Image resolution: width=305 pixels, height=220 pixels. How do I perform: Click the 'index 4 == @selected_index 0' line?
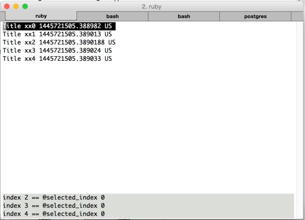pyautogui.click(x=53, y=214)
